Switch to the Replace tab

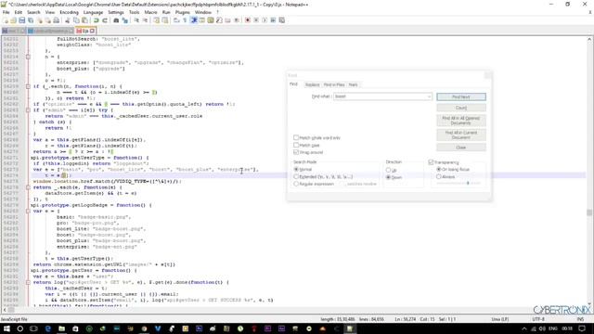(x=312, y=84)
